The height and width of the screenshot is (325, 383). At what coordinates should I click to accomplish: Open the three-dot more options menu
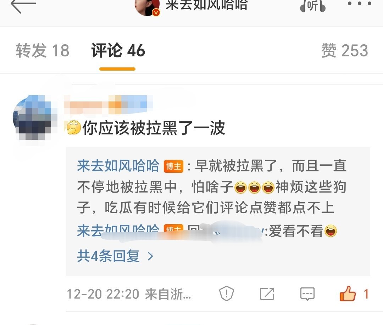coord(359,4)
